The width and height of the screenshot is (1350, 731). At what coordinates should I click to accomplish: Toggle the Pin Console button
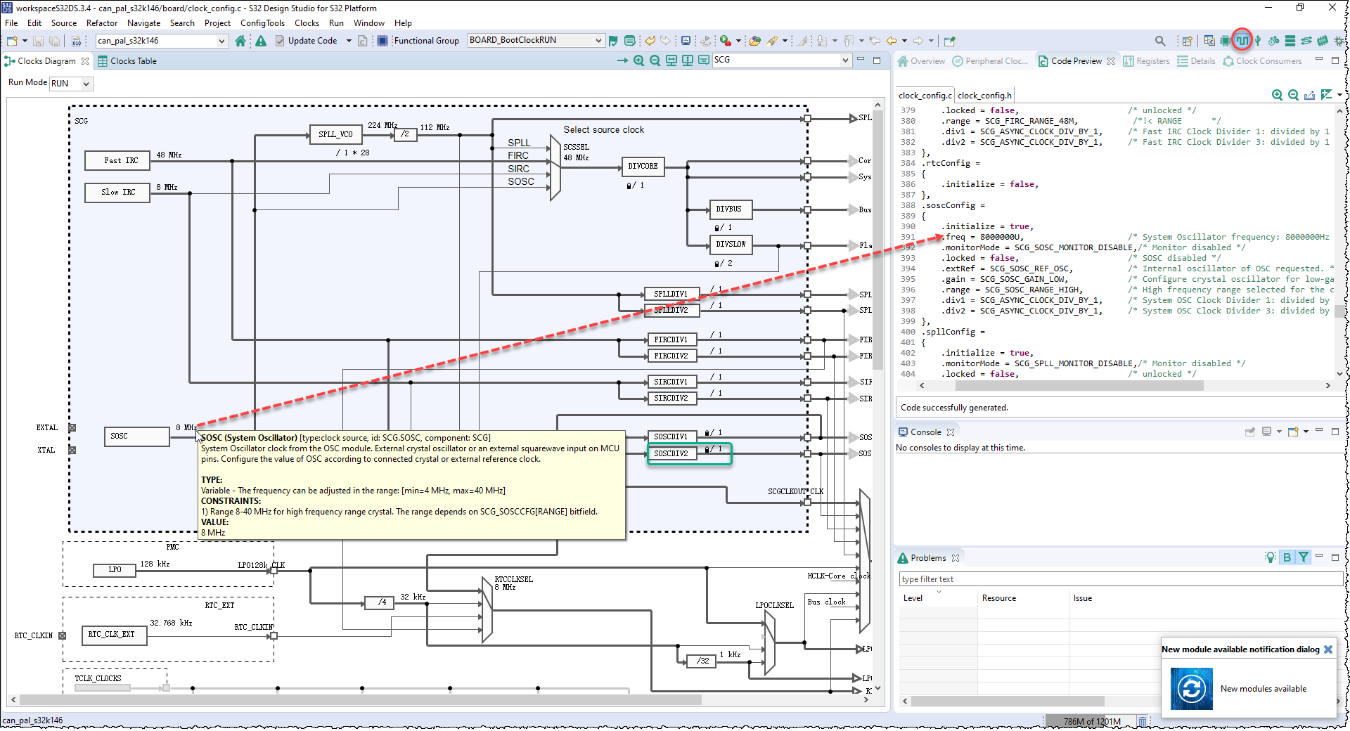pyautogui.click(x=1250, y=432)
